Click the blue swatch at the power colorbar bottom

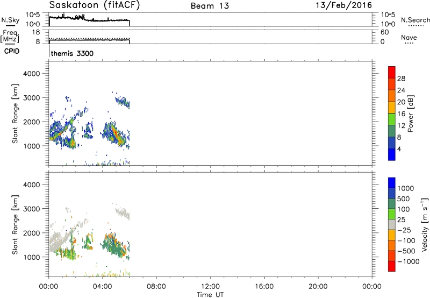pyautogui.click(x=392, y=154)
